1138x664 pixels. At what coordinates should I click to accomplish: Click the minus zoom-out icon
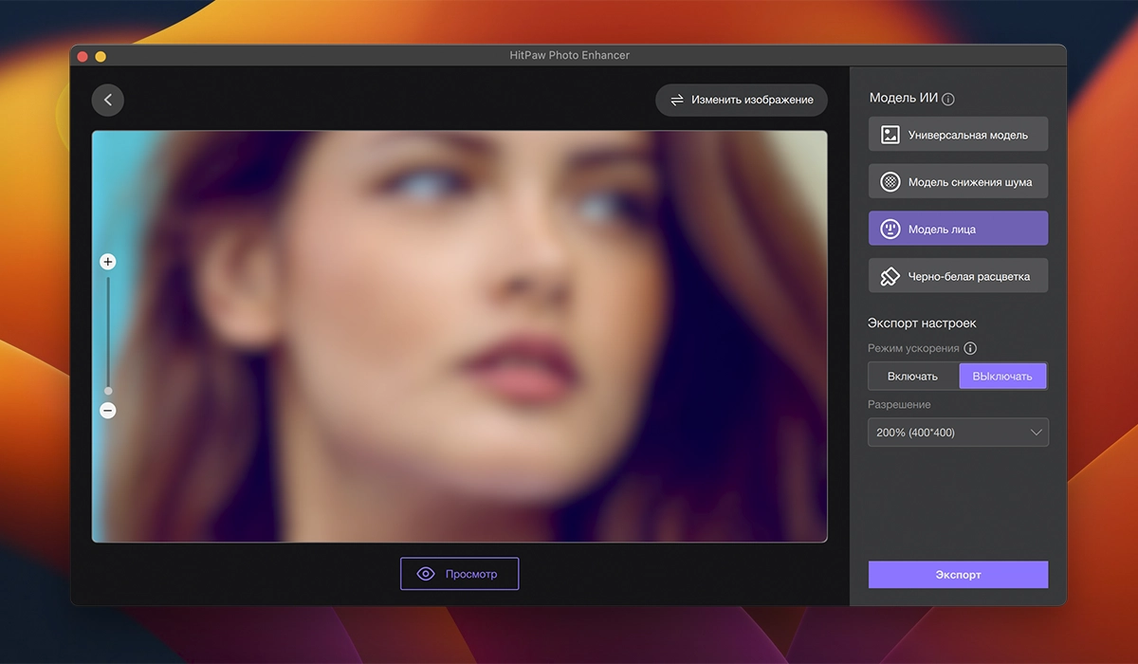(x=108, y=411)
